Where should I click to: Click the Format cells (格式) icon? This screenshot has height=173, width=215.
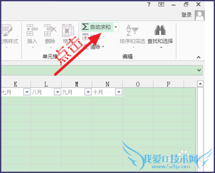68,30
